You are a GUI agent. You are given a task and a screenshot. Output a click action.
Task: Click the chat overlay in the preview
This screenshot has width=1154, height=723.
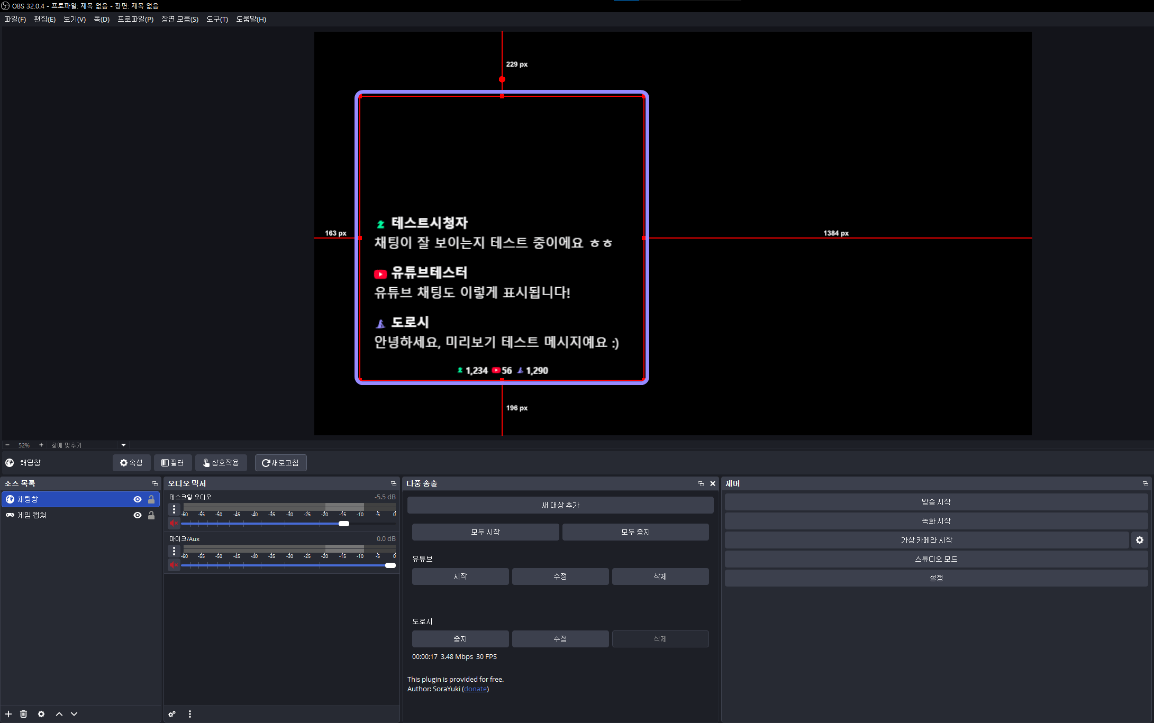(x=502, y=237)
